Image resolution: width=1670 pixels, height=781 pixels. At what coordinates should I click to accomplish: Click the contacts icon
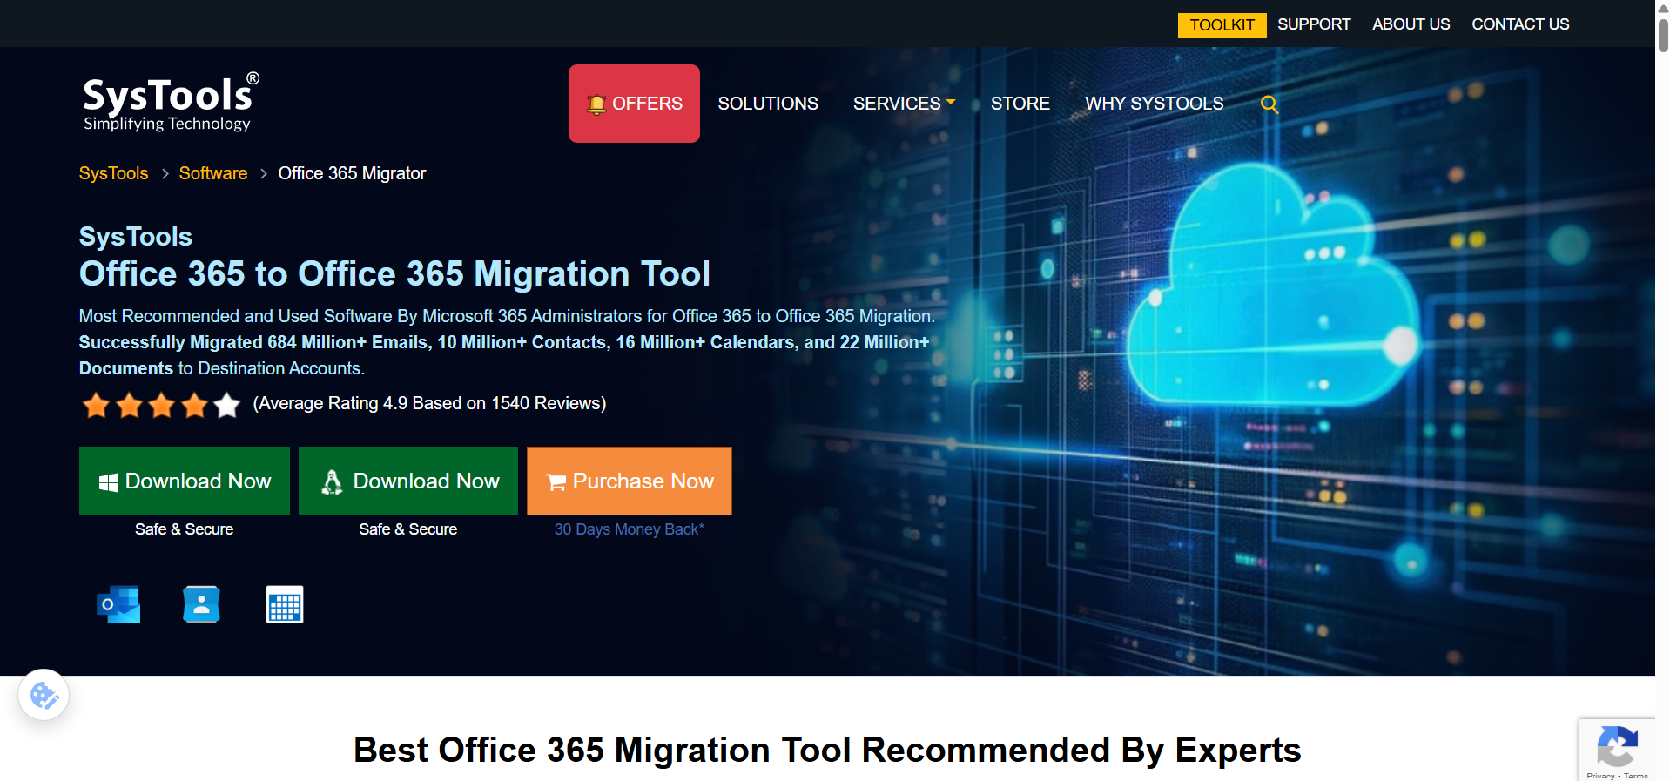[x=201, y=604]
